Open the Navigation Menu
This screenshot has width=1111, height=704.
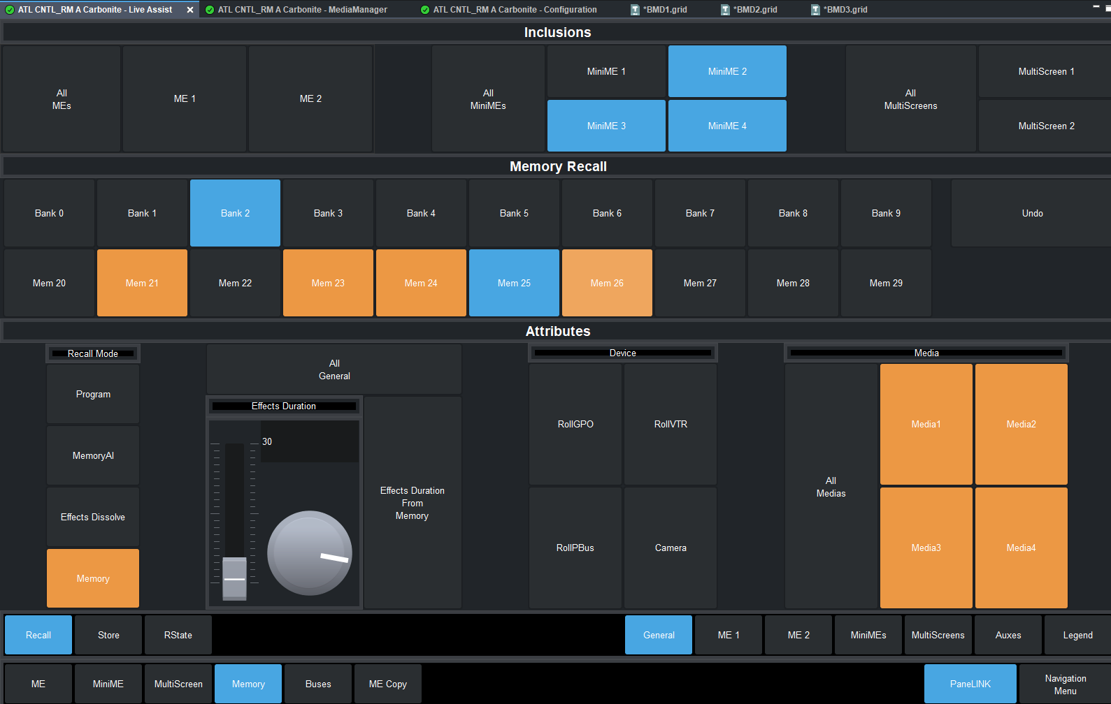pyautogui.click(x=1065, y=684)
